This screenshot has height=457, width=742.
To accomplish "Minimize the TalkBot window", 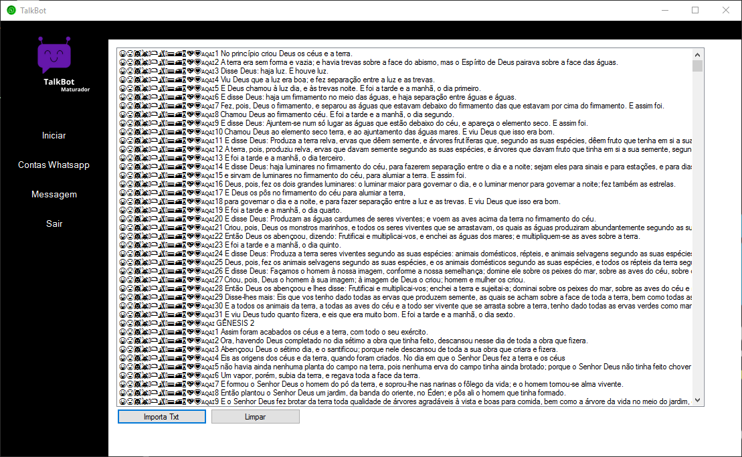I will click(x=665, y=10).
